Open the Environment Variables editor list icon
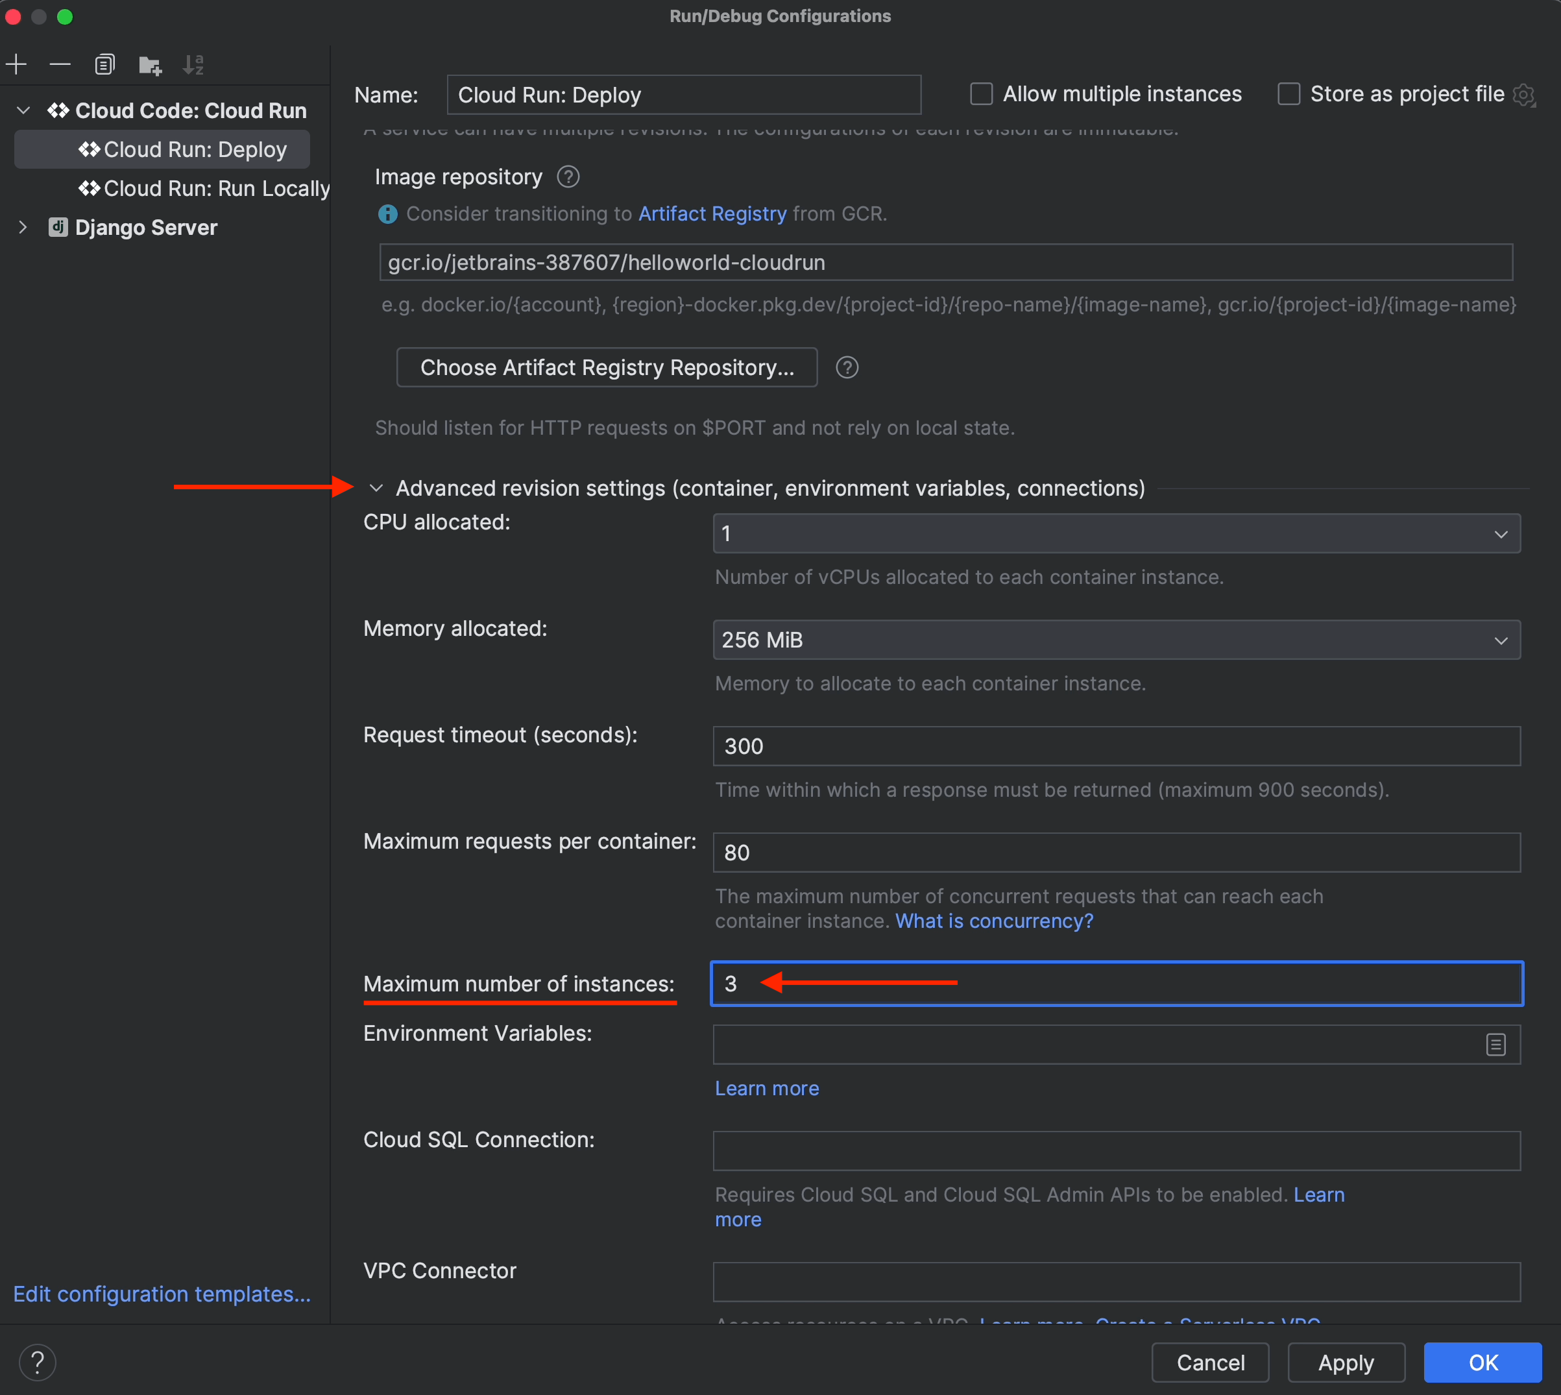 pyautogui.click(x=1495, y=1045)
